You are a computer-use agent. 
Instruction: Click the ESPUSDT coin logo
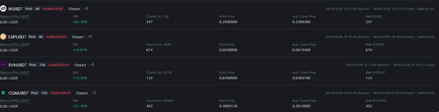3,37
